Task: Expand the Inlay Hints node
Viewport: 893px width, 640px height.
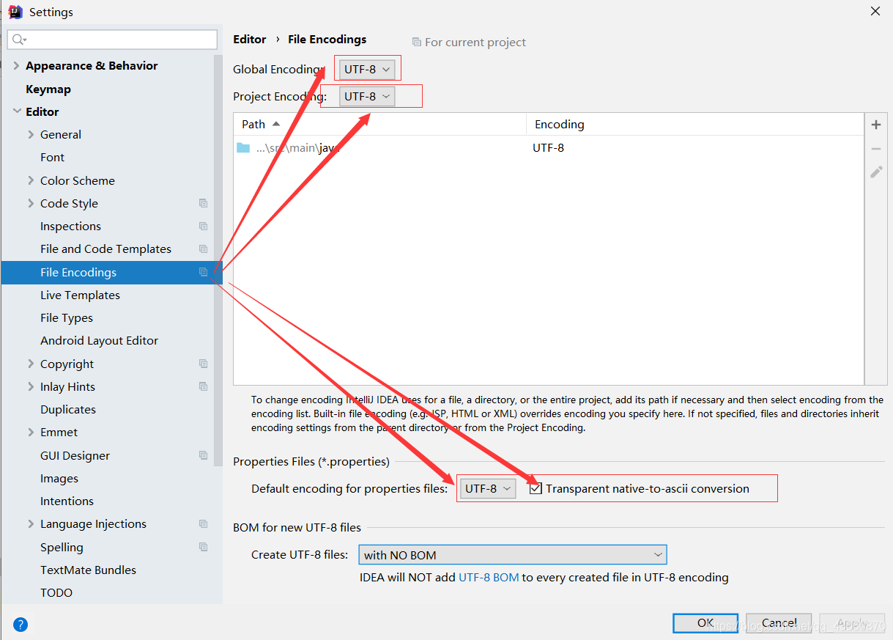Action: click(x=31, y=386)
